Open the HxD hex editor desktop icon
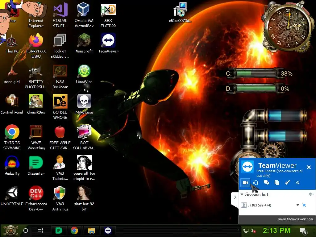Screen dimensions: 316x237 click(x=108, y=15)
